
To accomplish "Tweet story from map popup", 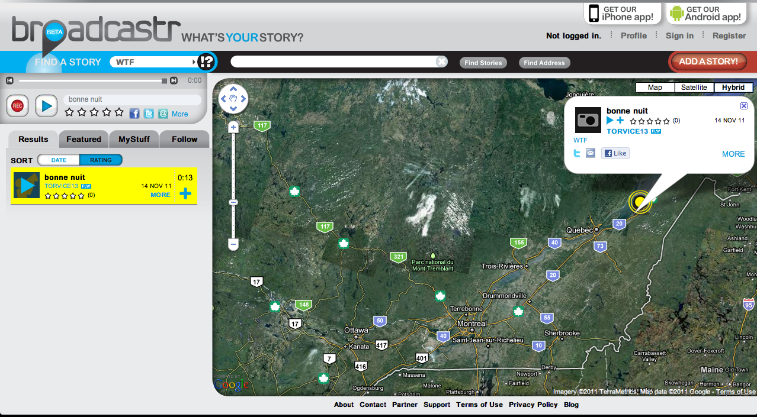I will [x=578, y=153].
